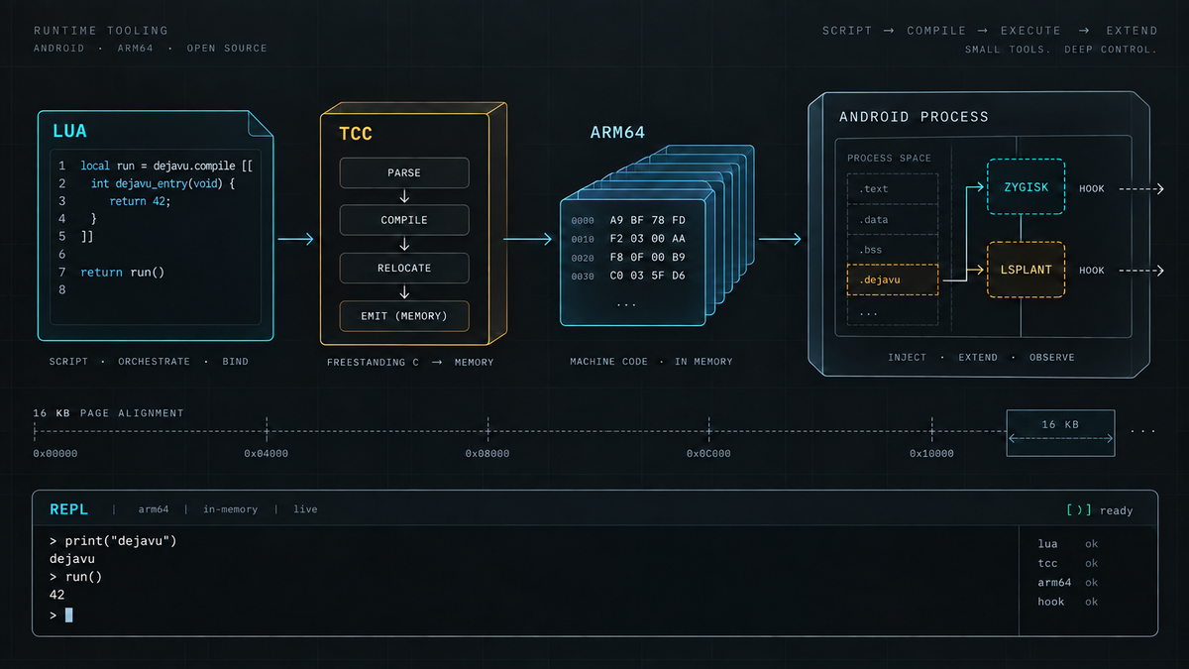Click the "ANDROID PROCESS" title

click(x=914, y=117)
